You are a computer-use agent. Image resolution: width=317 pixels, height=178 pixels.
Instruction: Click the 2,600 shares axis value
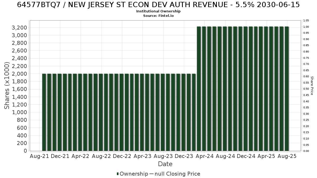tap(20, 51)
